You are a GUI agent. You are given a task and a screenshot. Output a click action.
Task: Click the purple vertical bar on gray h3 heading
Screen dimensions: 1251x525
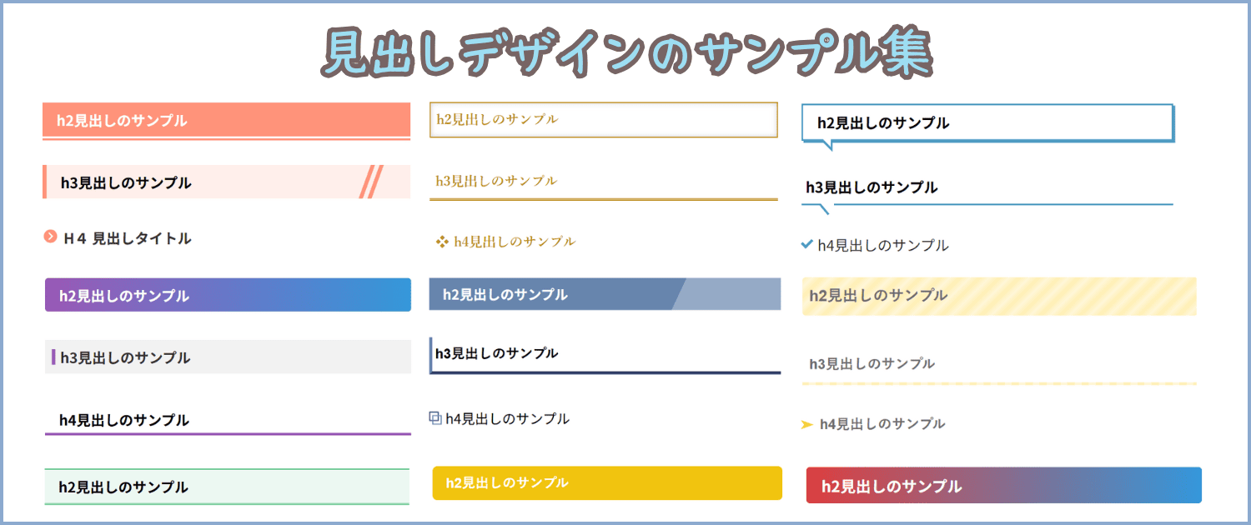53,357
